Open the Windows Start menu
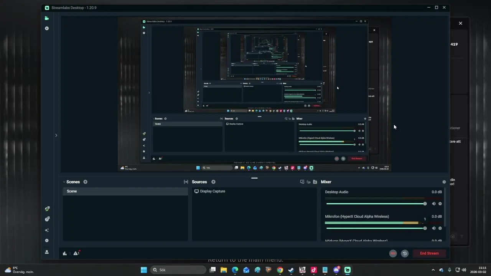This screenshot has height=276, width=491. pos(144,270)
